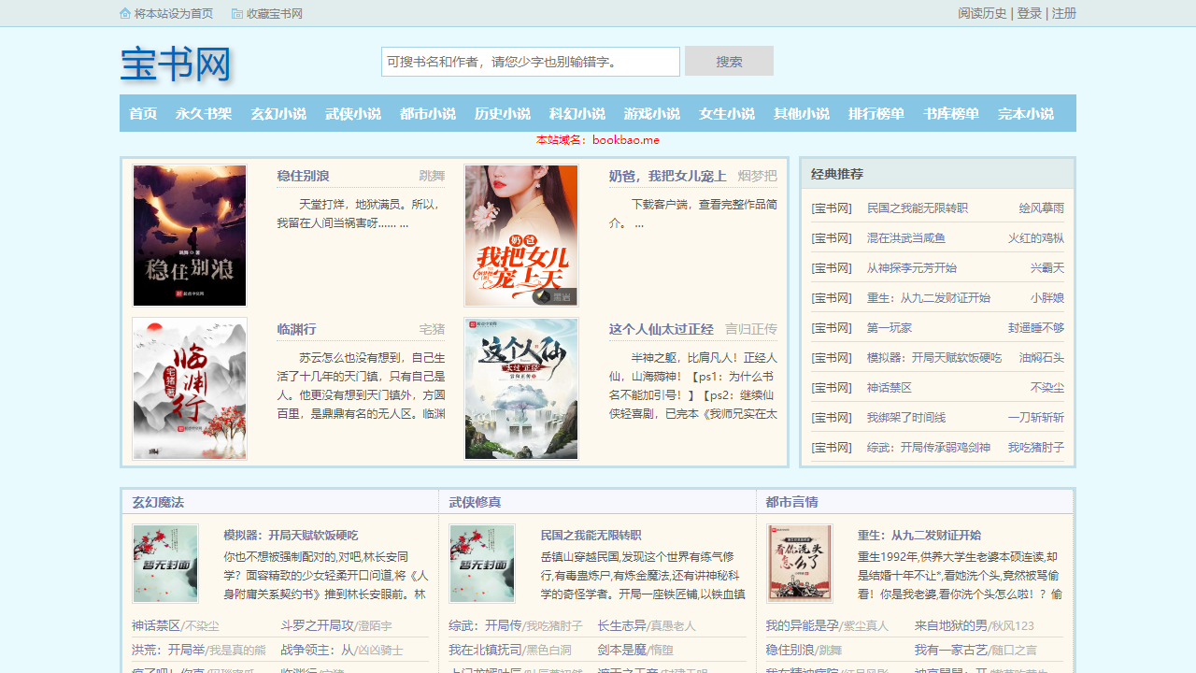The image size is (1196, 673).
Task: Click the 搜索 search button
Action: click(x=729, y=61)
